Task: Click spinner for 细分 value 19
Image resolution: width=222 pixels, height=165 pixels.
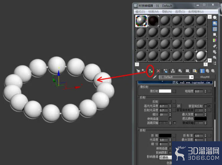Action: pos(170,114)
